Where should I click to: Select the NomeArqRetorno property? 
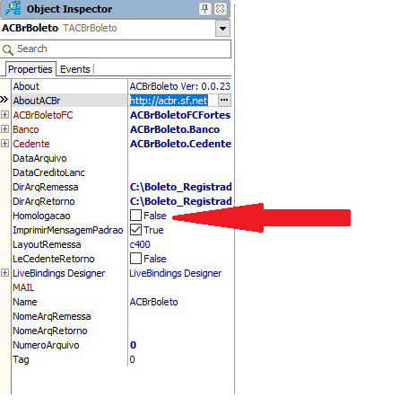click(x=50, y=331)
